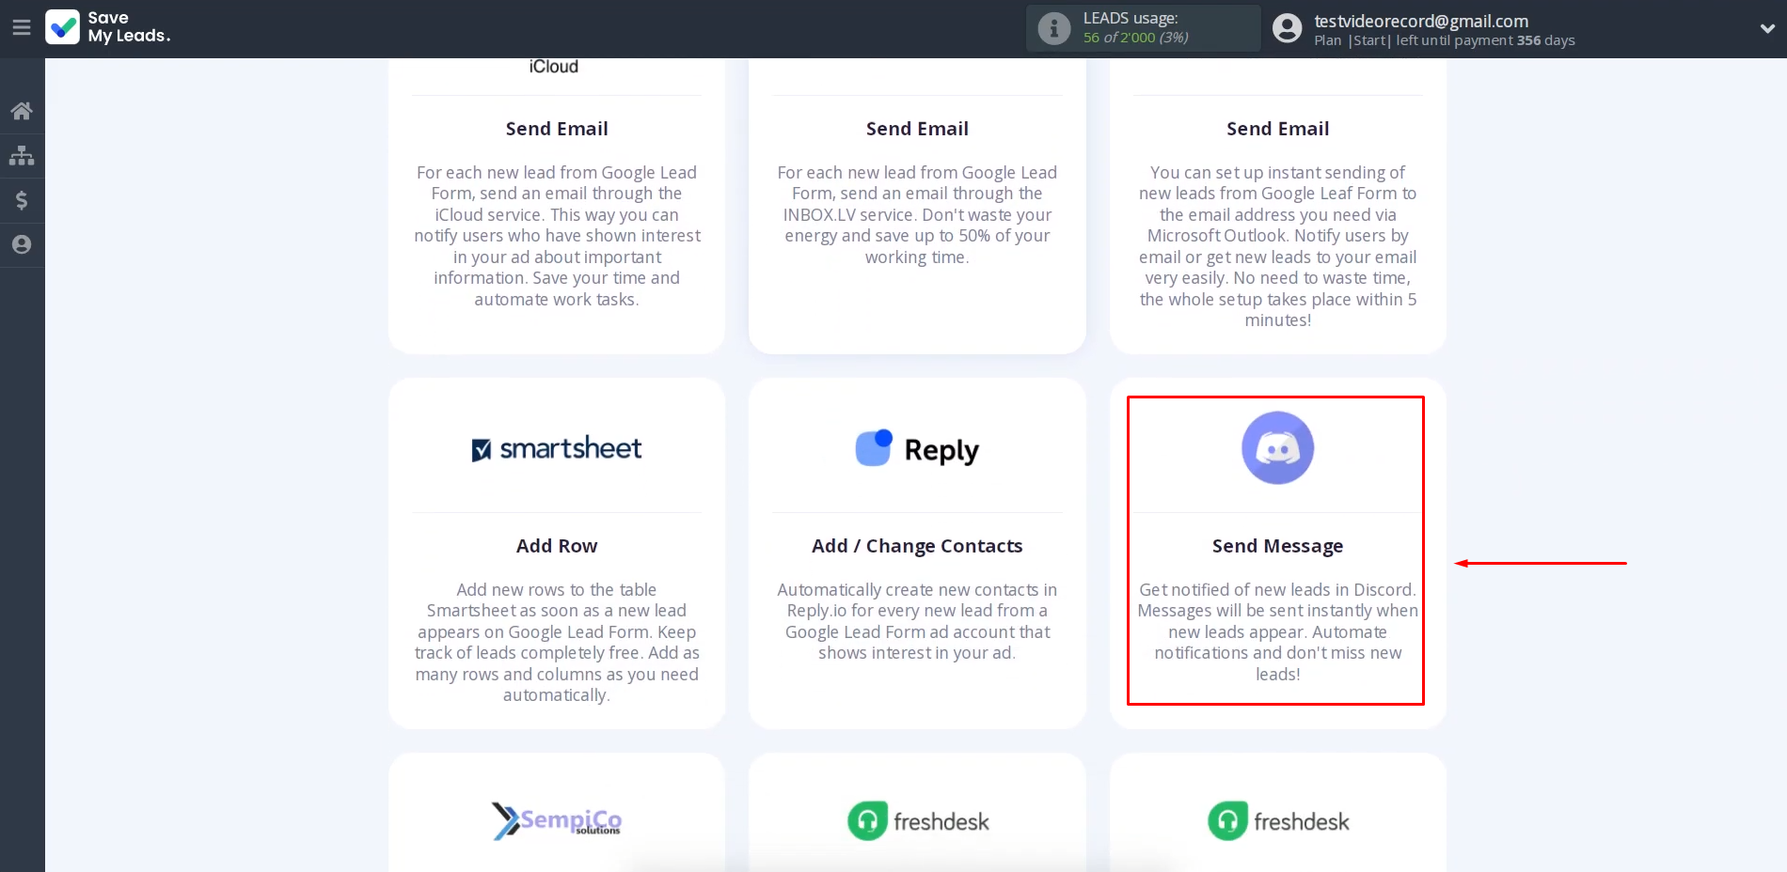Screen dimensions: 1787x872
Task: Click Send Email title in iCloud card
Action: (557, 129)
